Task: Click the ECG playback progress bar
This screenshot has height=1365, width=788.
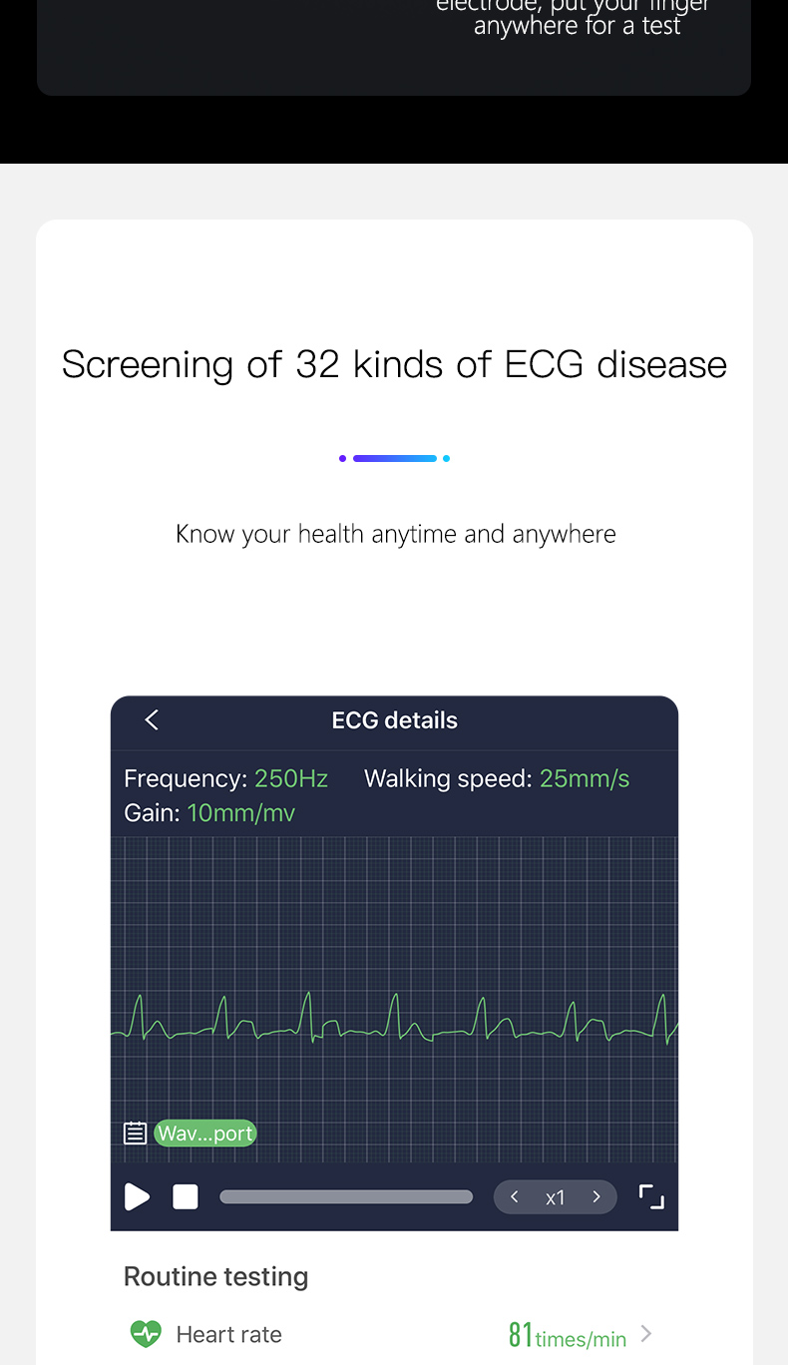Action: (x=346, y=1196)
